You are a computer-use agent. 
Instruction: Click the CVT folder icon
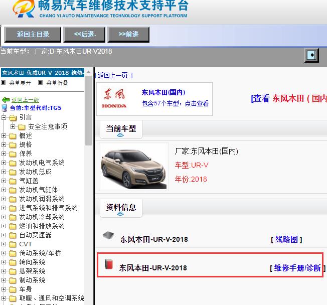click(x=13, y=244)
